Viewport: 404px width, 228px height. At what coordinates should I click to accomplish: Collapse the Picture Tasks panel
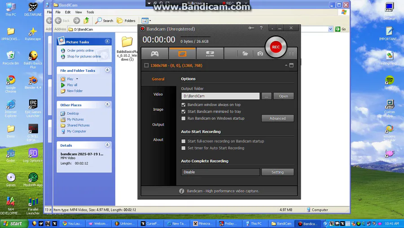(x=107, y=41)
